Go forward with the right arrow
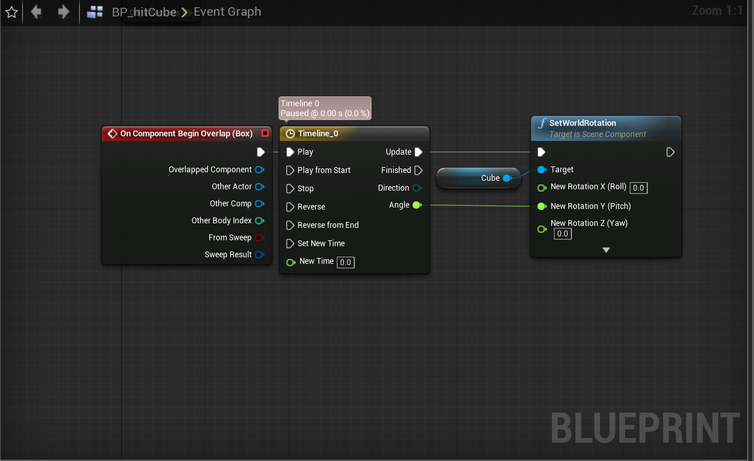The height and width of the screenshot is (461, 754). (x=63, y=12)
